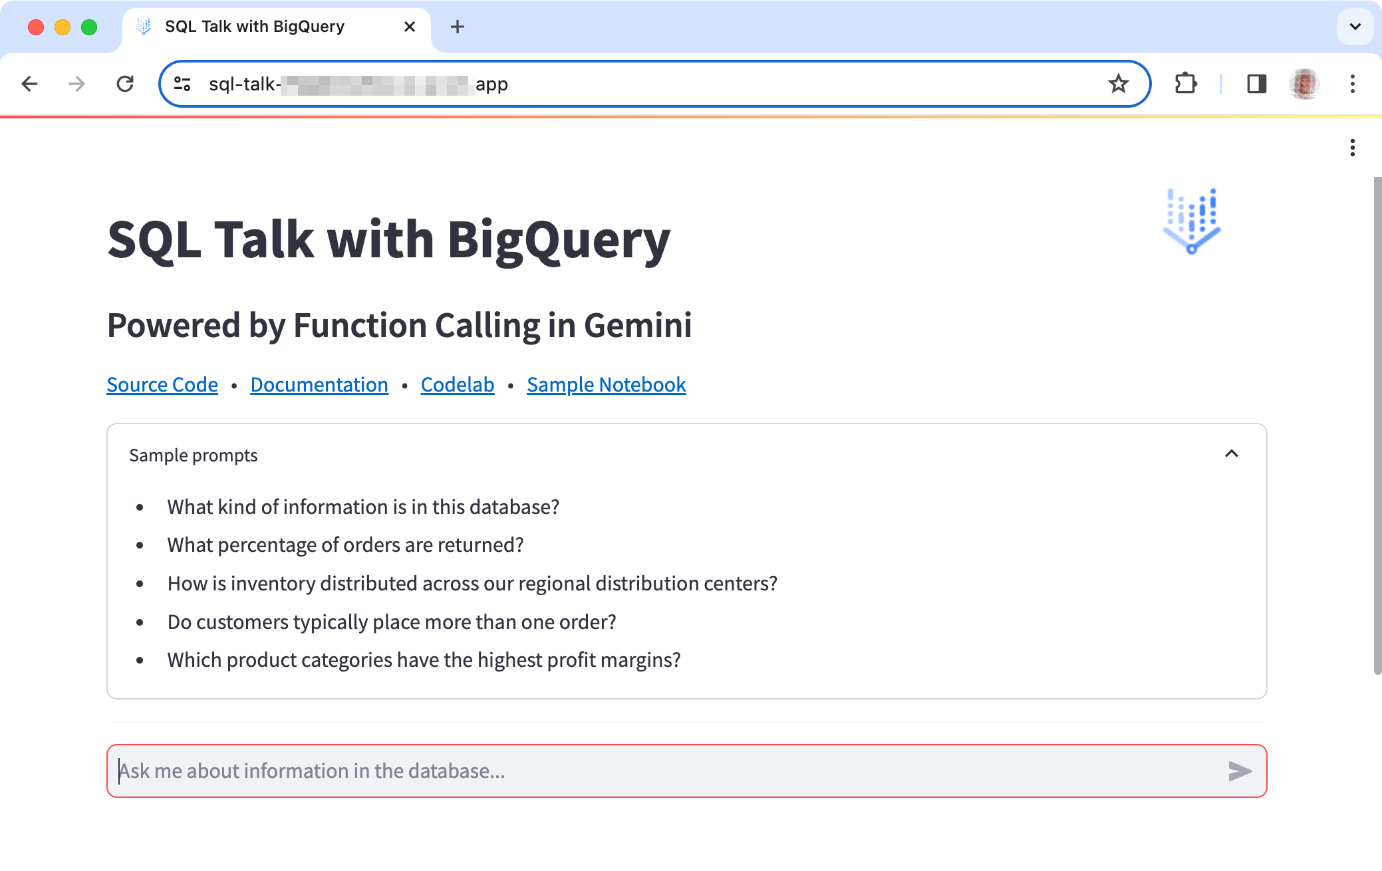Click the browser reload page button
The image size is (1382, 871).
pyautogui.click(x=124, y=84)
